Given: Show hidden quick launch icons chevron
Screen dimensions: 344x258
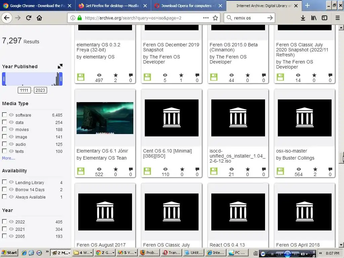Looking at the screenshot, I should click(47, 252).
